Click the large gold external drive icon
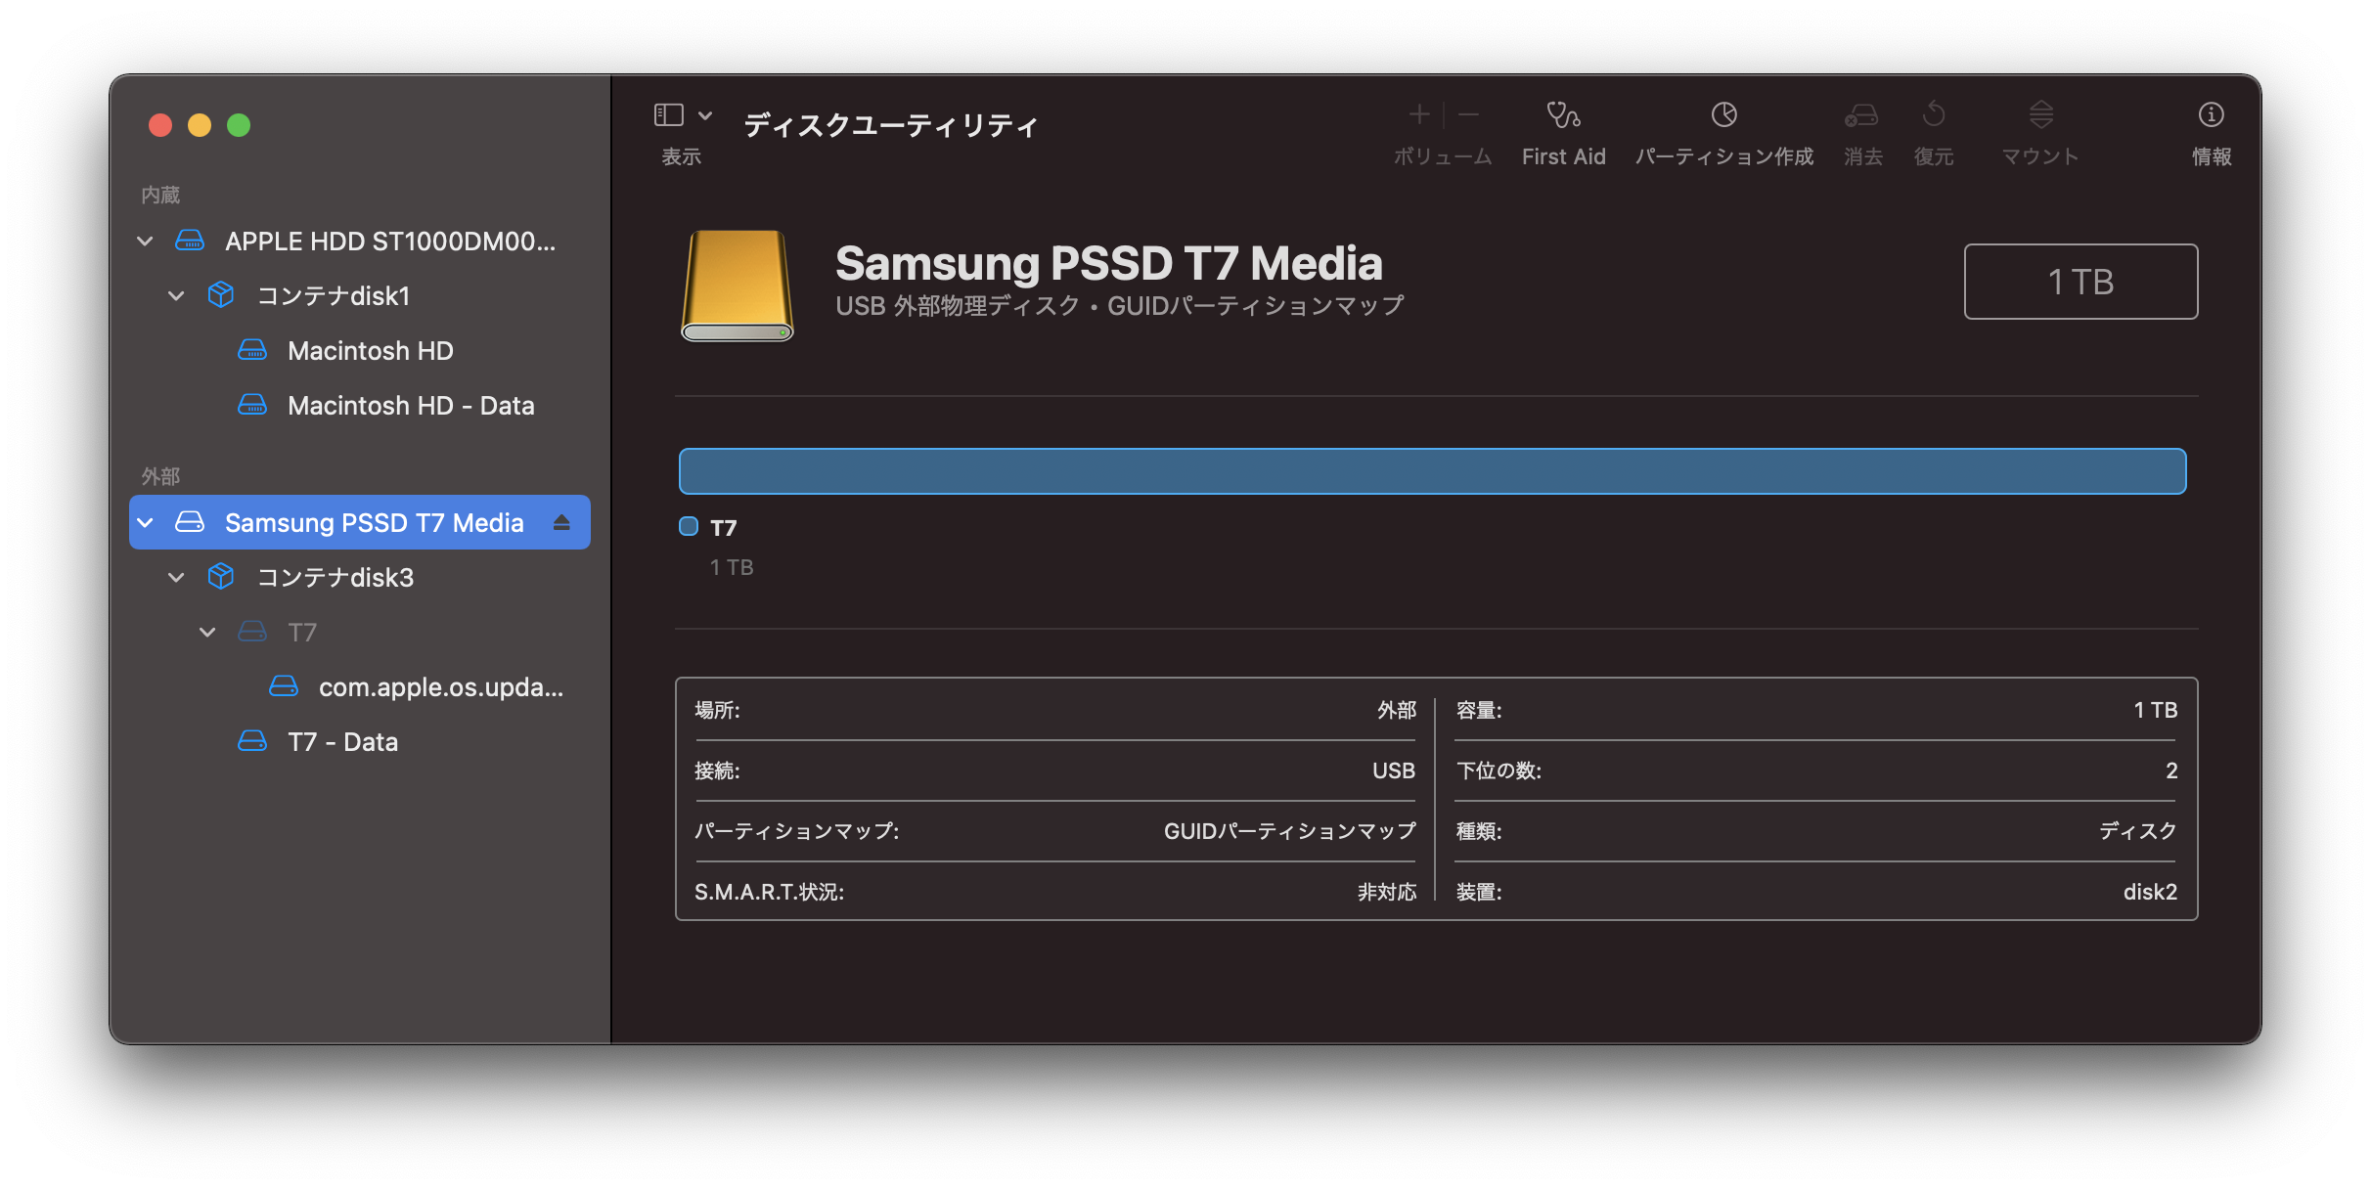The image size is (2371, 1189). pos(737,285)
